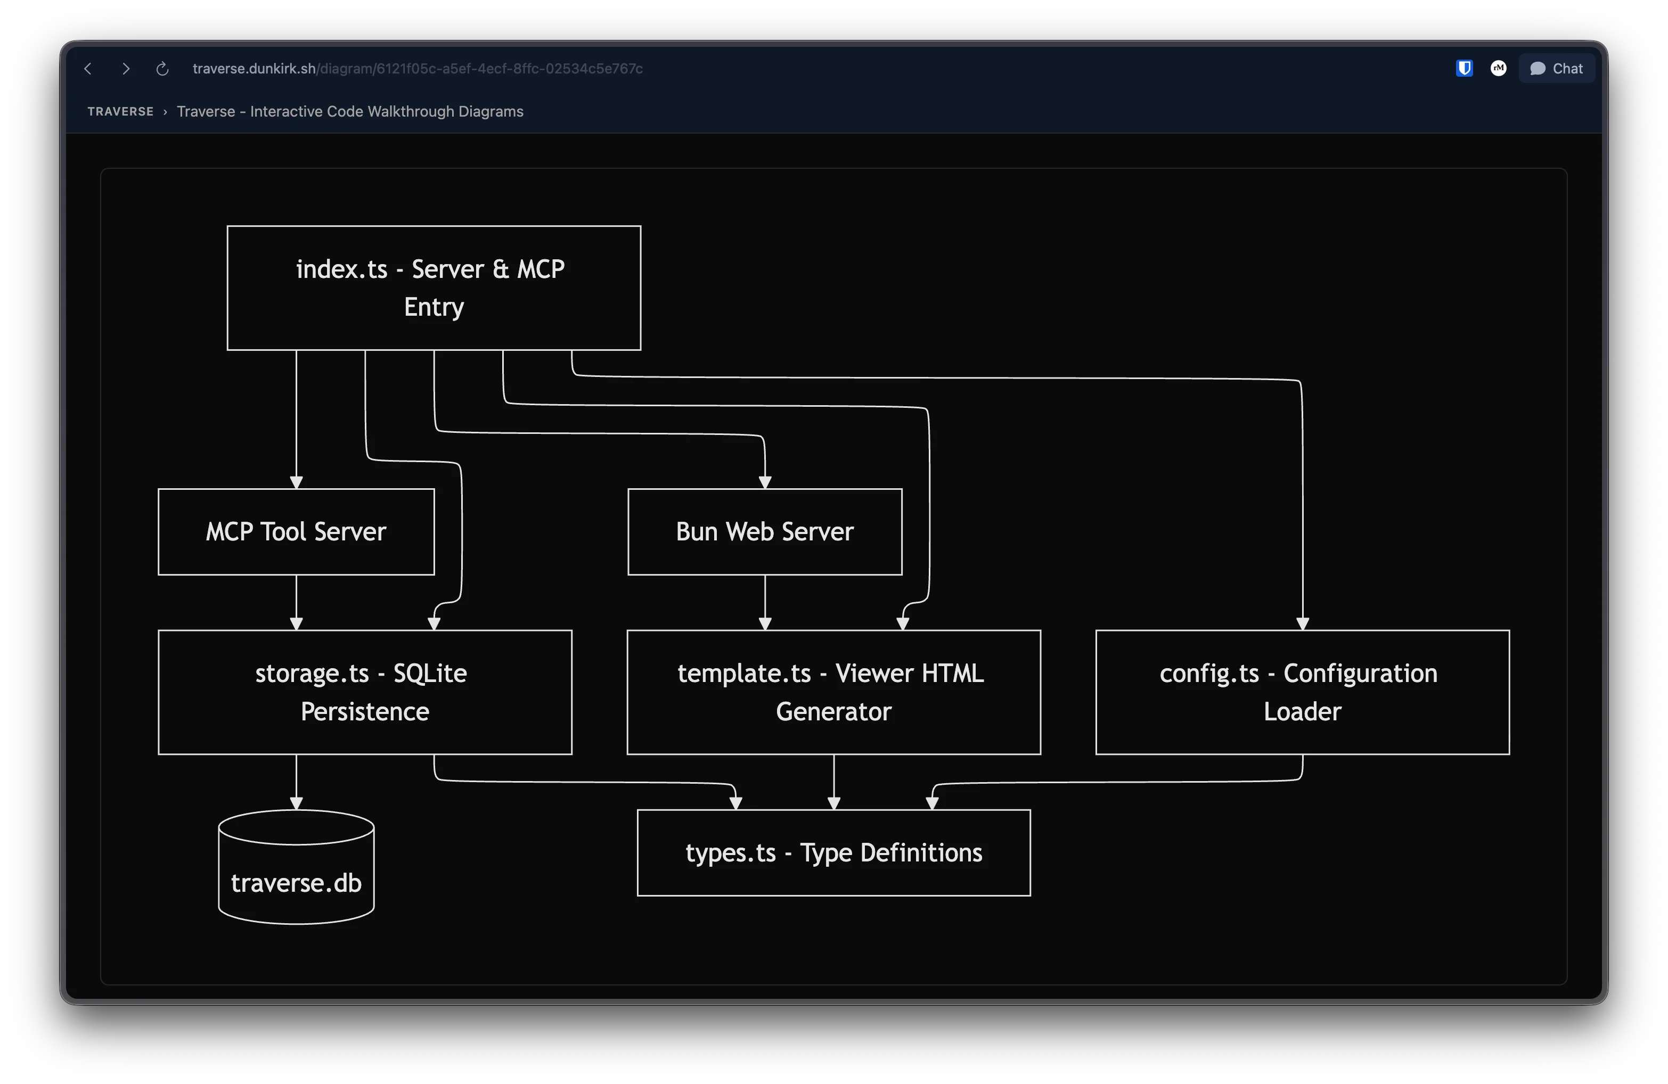Reload the page with the refresh icon
The height and width of the screenshot is (1084, 1668).
[x=162, y=69]
